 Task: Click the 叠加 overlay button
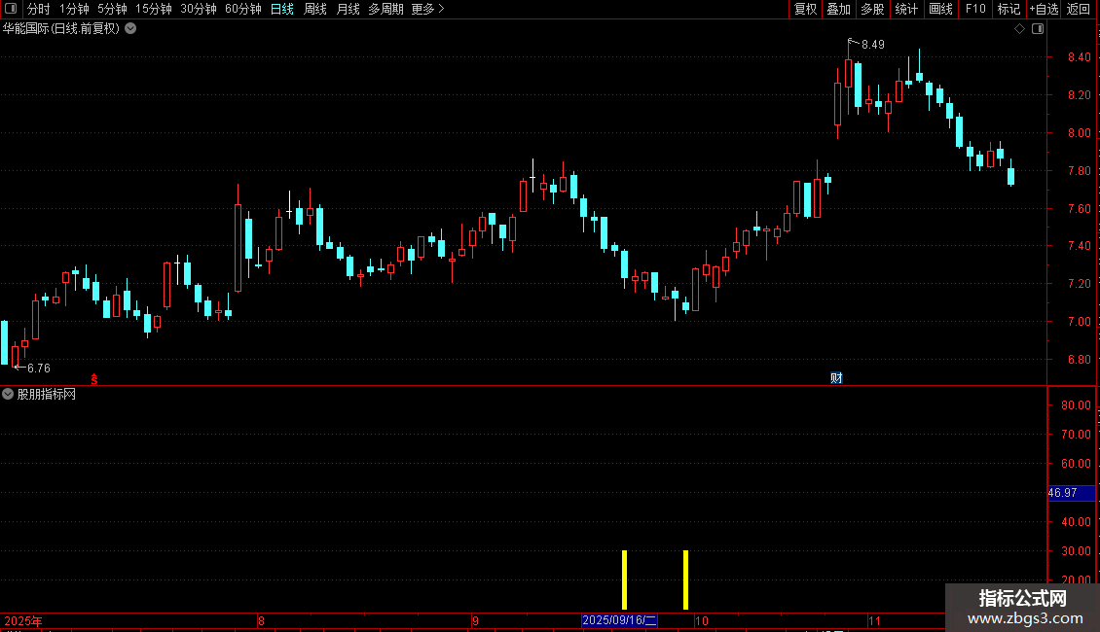coord(839,9)
